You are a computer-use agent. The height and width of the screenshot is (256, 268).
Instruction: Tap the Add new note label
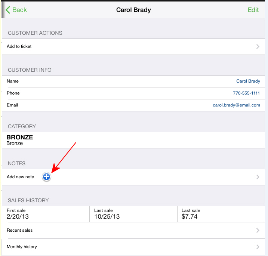20,177
